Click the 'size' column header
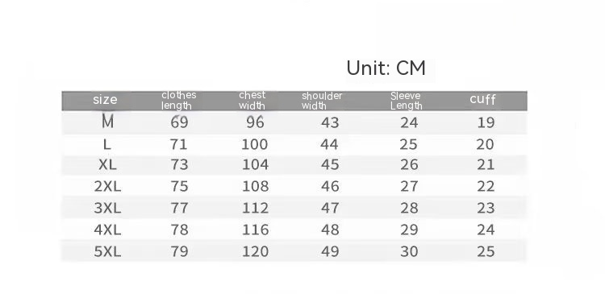 tap(105, 100)
